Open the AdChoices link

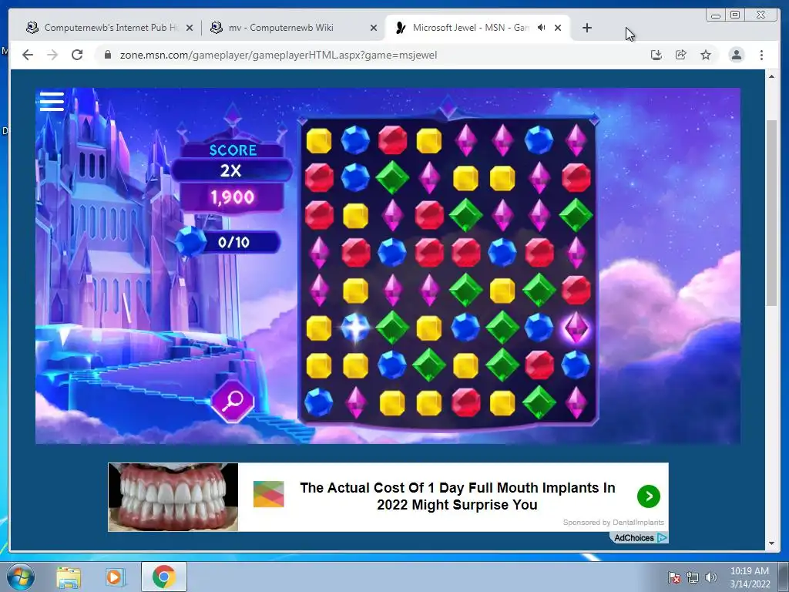coord(640,537)
